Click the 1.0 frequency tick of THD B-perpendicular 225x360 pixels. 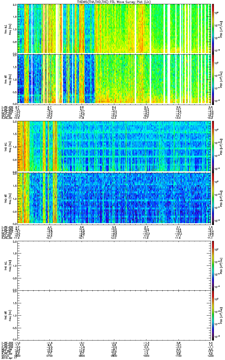click(x=14, y=147)
